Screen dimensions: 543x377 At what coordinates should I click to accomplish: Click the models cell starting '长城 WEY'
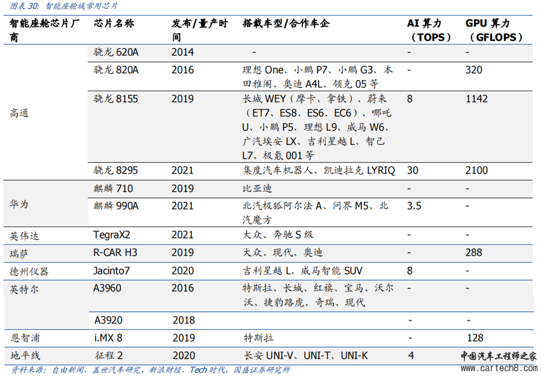317,127
